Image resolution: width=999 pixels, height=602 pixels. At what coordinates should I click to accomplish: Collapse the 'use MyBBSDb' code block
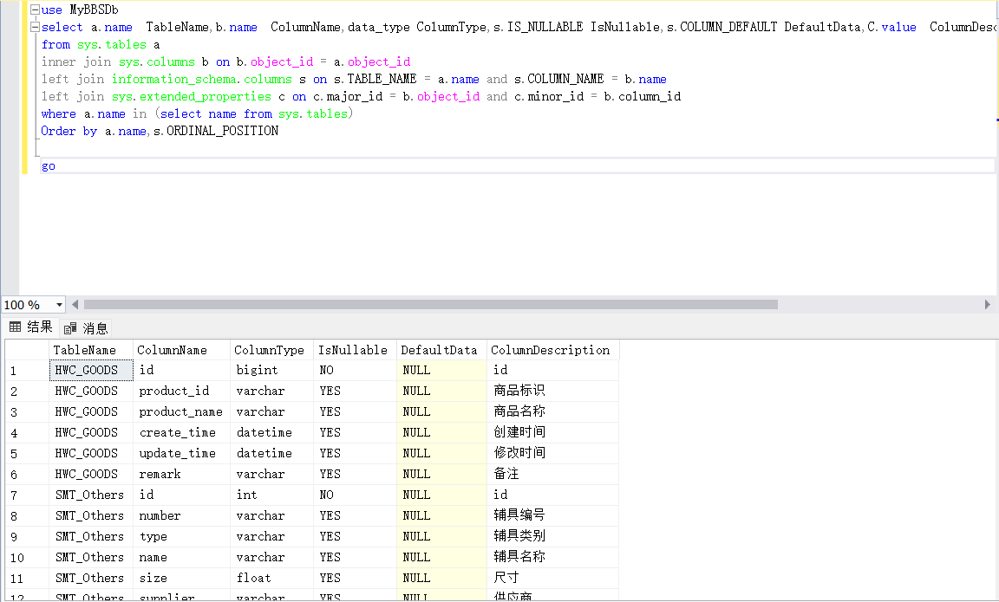point(35,10)
